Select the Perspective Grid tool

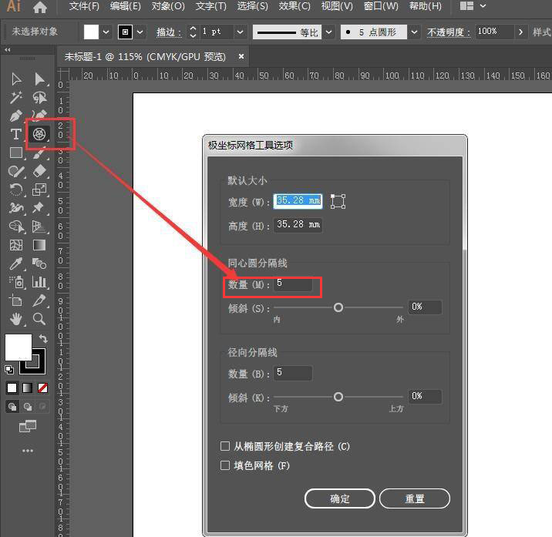pos(39,227)
